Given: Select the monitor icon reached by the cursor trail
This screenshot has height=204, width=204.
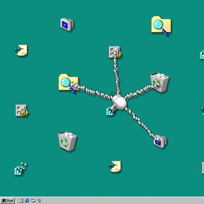Looking at the screenshot, I should coord(160,142).
